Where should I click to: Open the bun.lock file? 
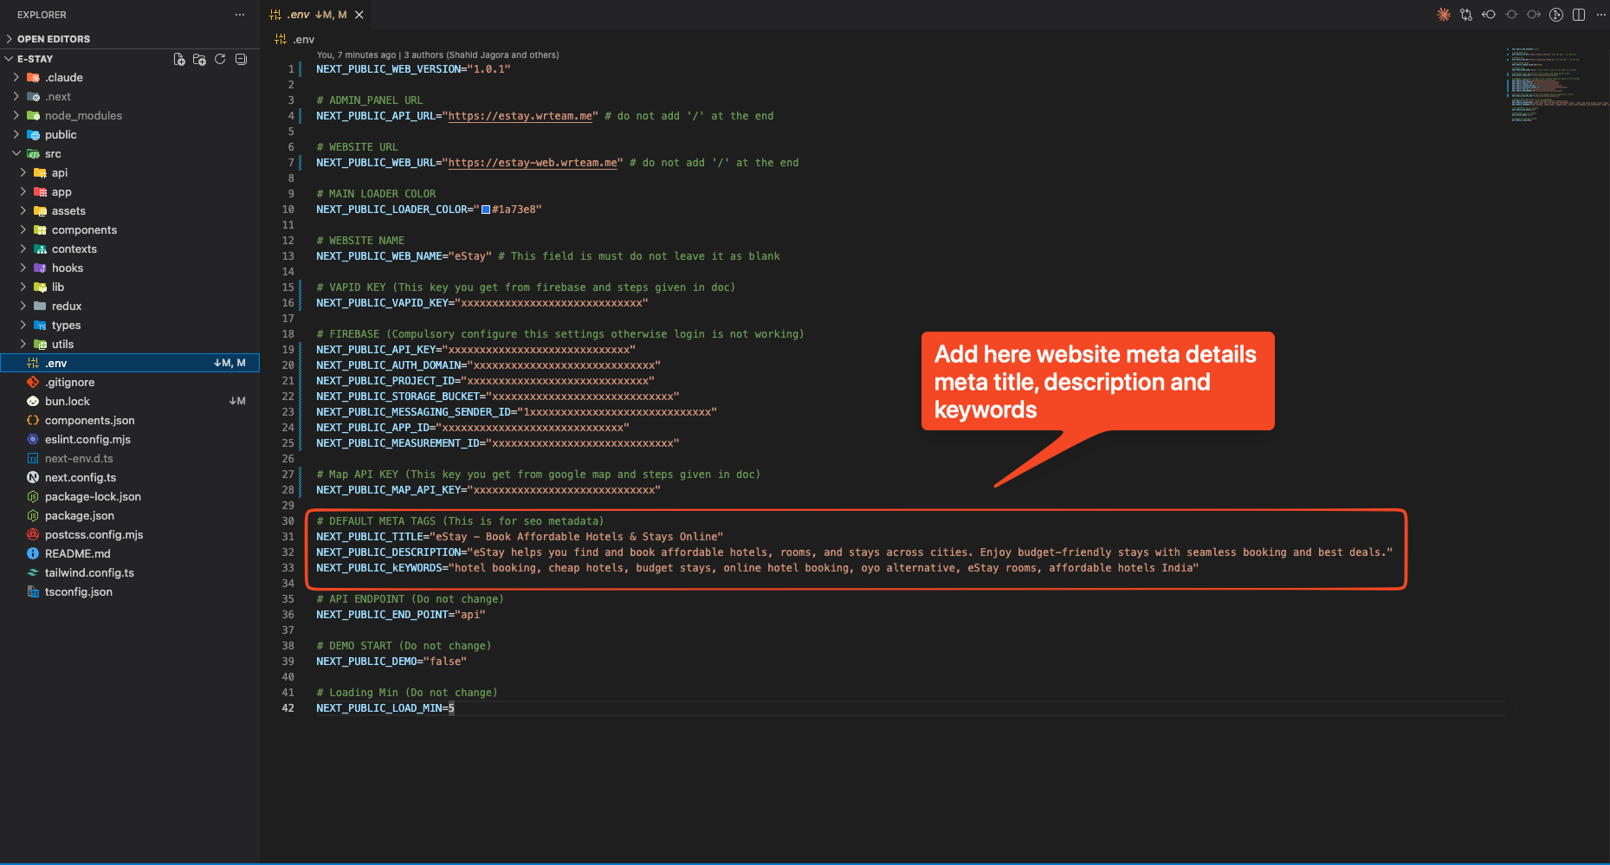tap(130, 402)
